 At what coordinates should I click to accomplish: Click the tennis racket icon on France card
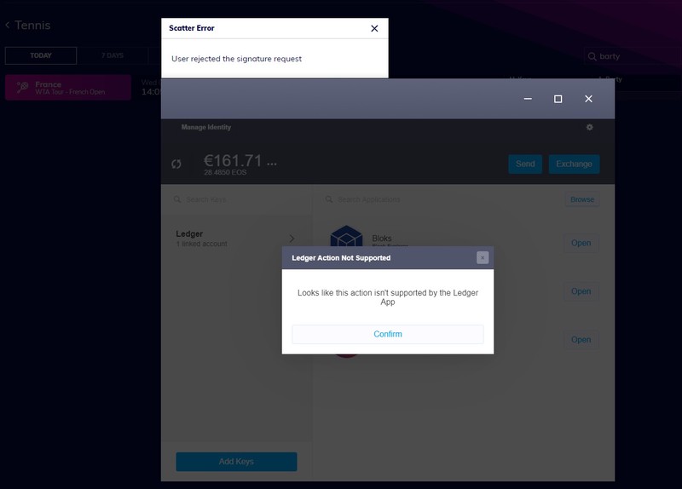[x=22, y=88]
